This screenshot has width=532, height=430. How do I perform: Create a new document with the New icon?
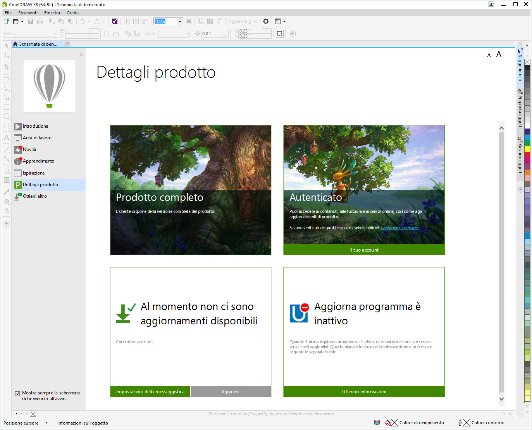click(x=7, y=21)
